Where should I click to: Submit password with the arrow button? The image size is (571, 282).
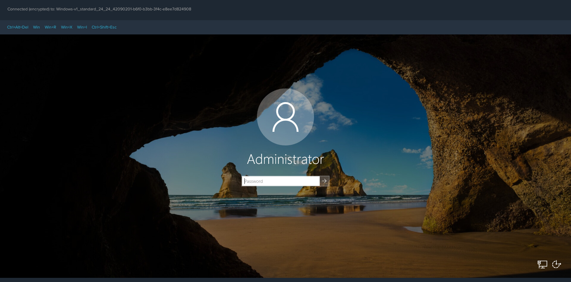[324, 181]
